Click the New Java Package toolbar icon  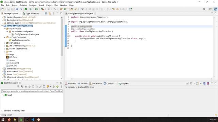point(61,9)
